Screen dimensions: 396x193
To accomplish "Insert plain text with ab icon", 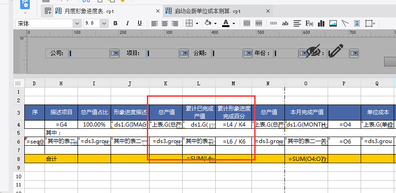I will click(x=285, y=23).
